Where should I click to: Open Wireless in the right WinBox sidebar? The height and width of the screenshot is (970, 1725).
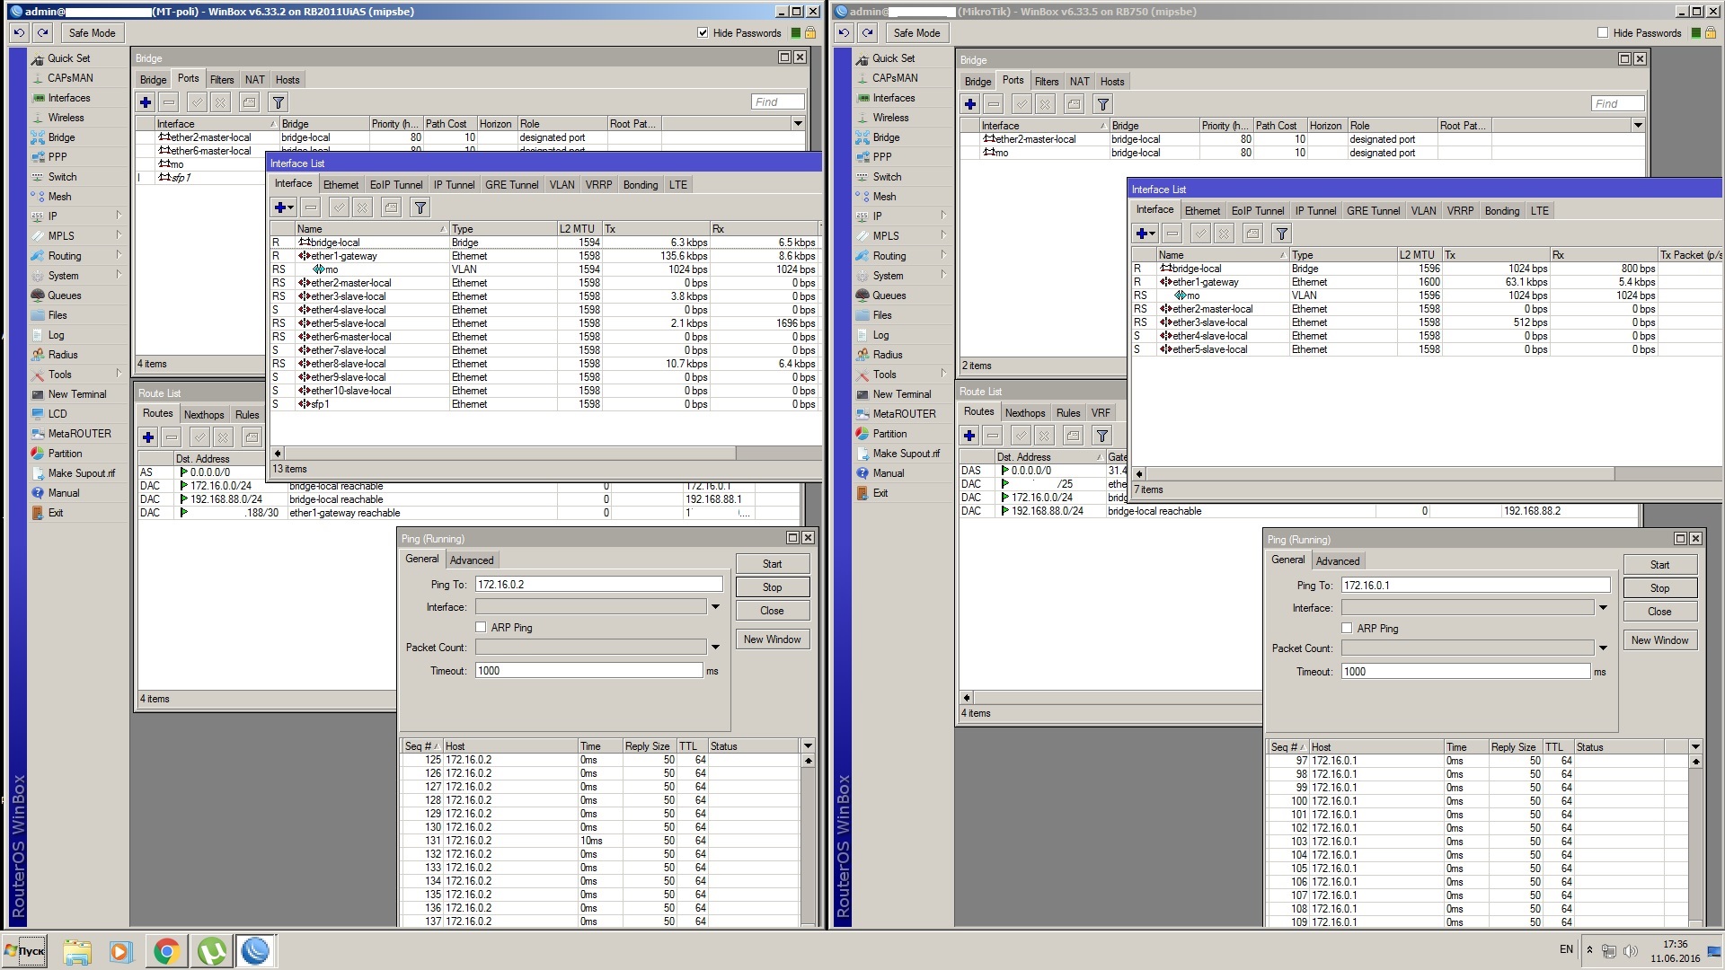click(x=889, y=118)
